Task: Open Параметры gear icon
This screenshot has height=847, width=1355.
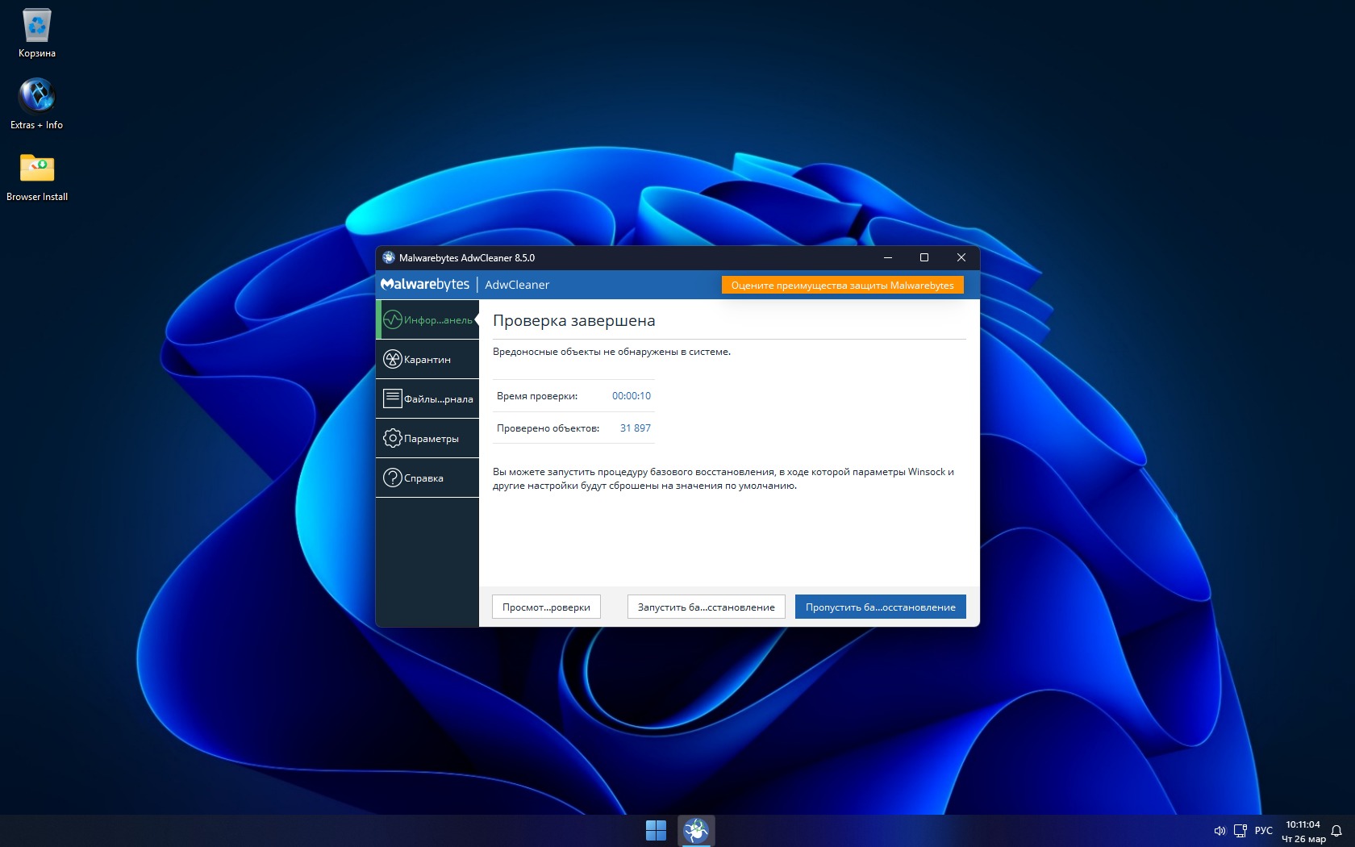Action: (x=393, y=438)
